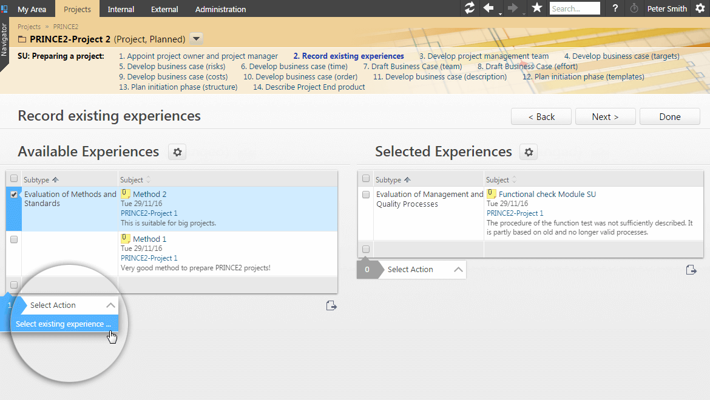
Task: Click the refresh icon in top bar
Action: (x=470, y=8)
